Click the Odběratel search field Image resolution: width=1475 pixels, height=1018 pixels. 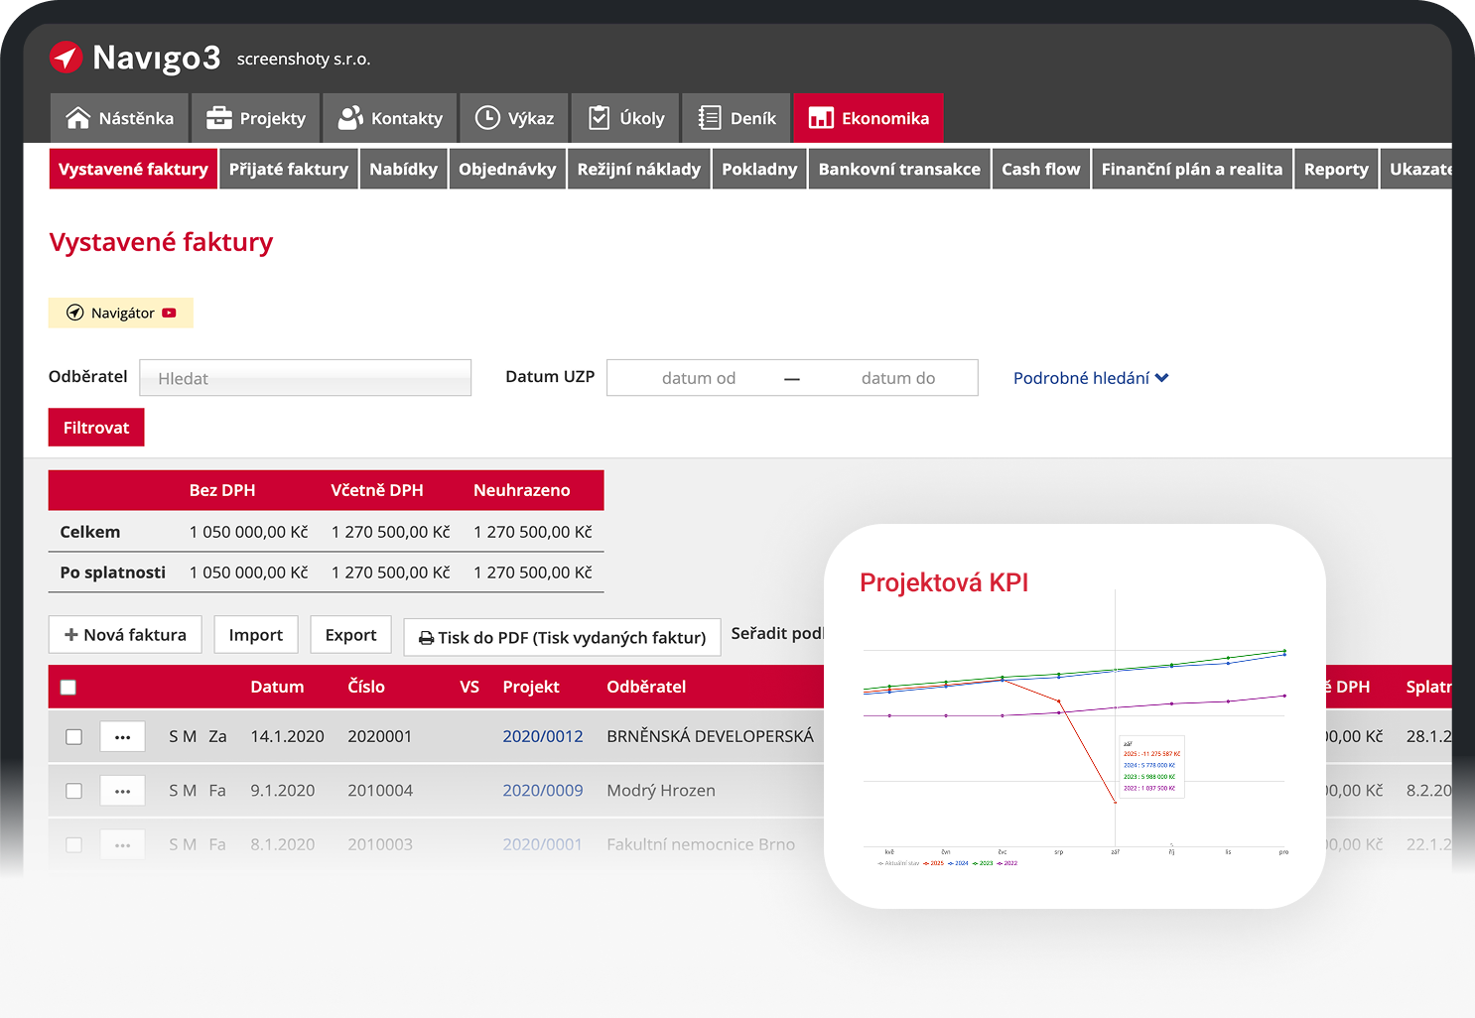[x=305, y=378]
